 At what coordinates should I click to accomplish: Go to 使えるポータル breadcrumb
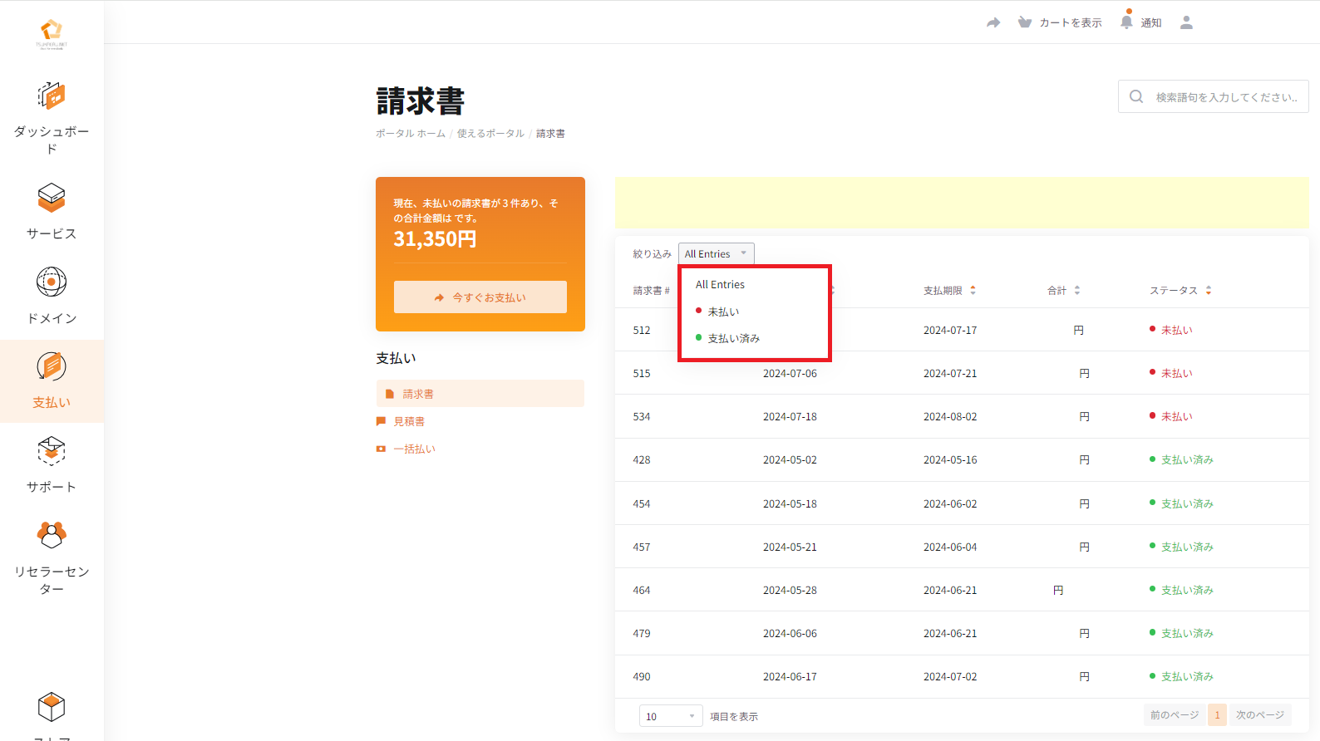490,133
